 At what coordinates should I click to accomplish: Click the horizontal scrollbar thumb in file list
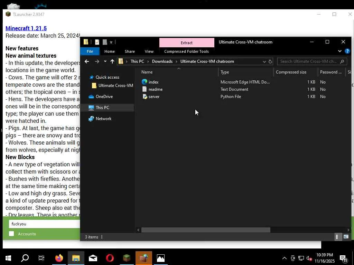(206, 230)
